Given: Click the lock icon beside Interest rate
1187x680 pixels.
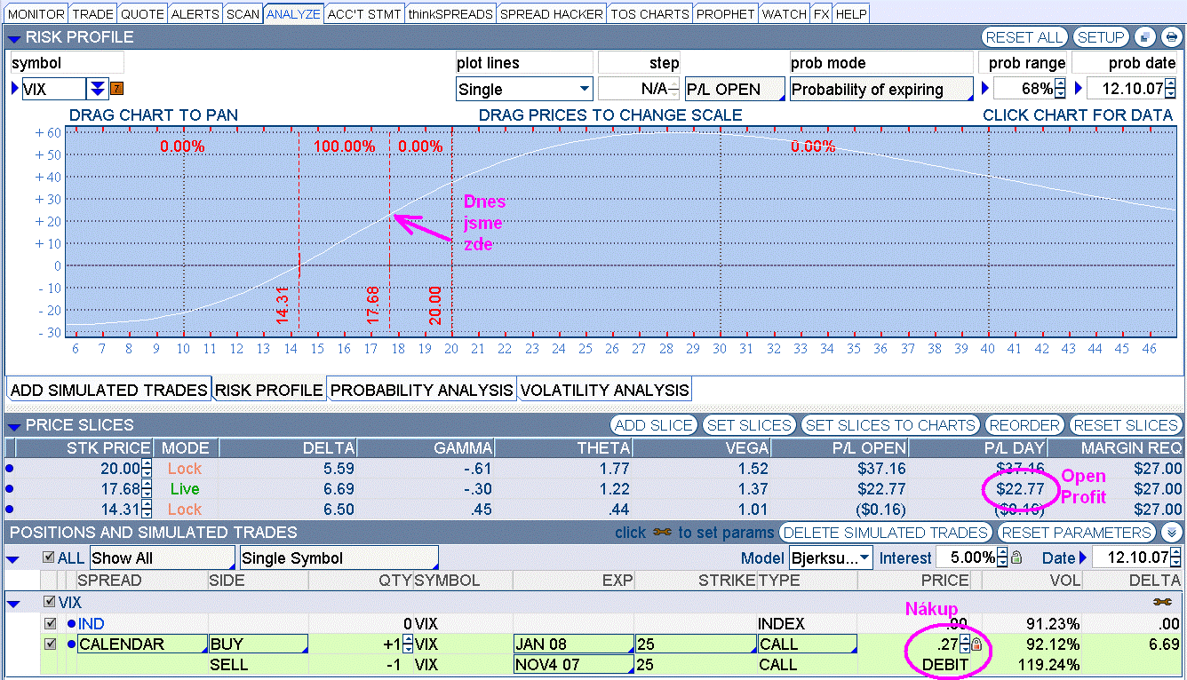Looking at the screenshot, I should pos(1016,557).
